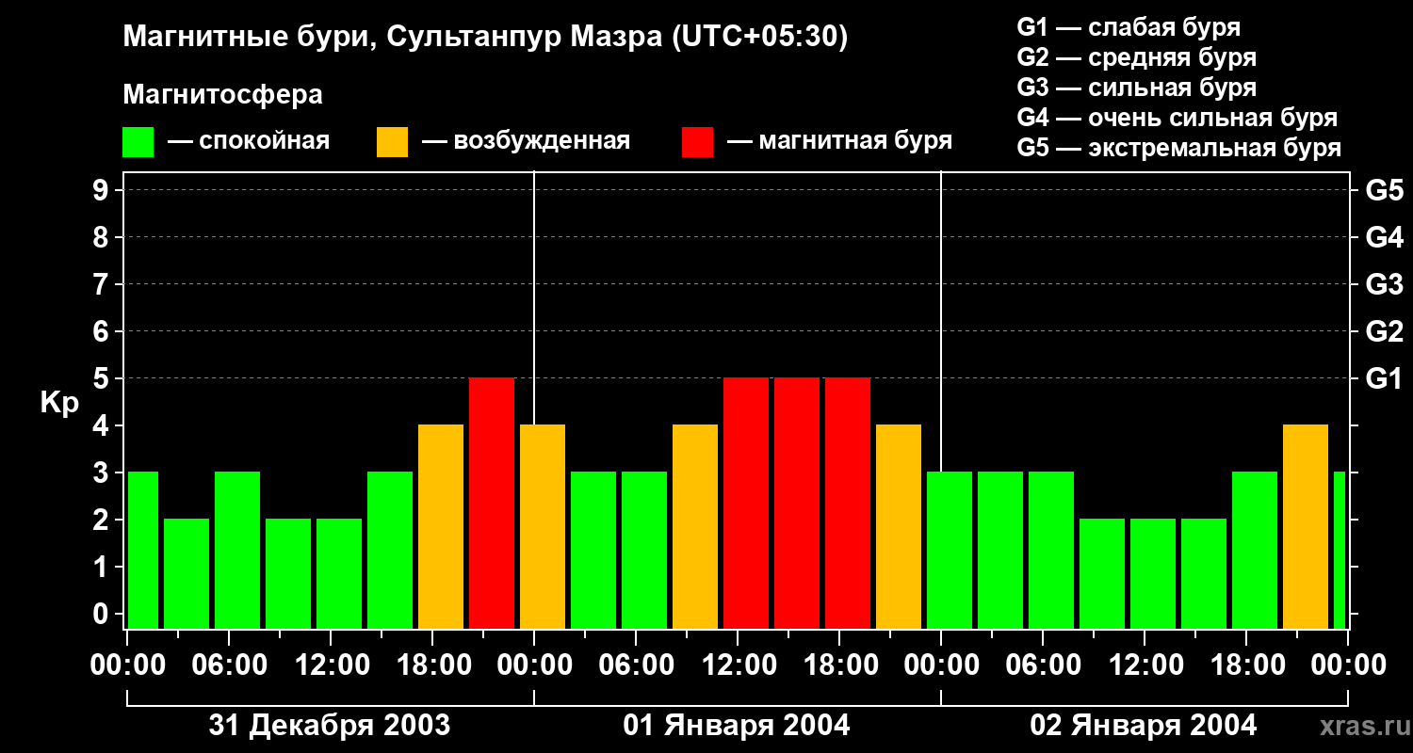Image resolution: width=1413 pixels, height=753 pixels.
Task: Click the red 'магнитная буря' legend swatch
Action: (697, 141)
